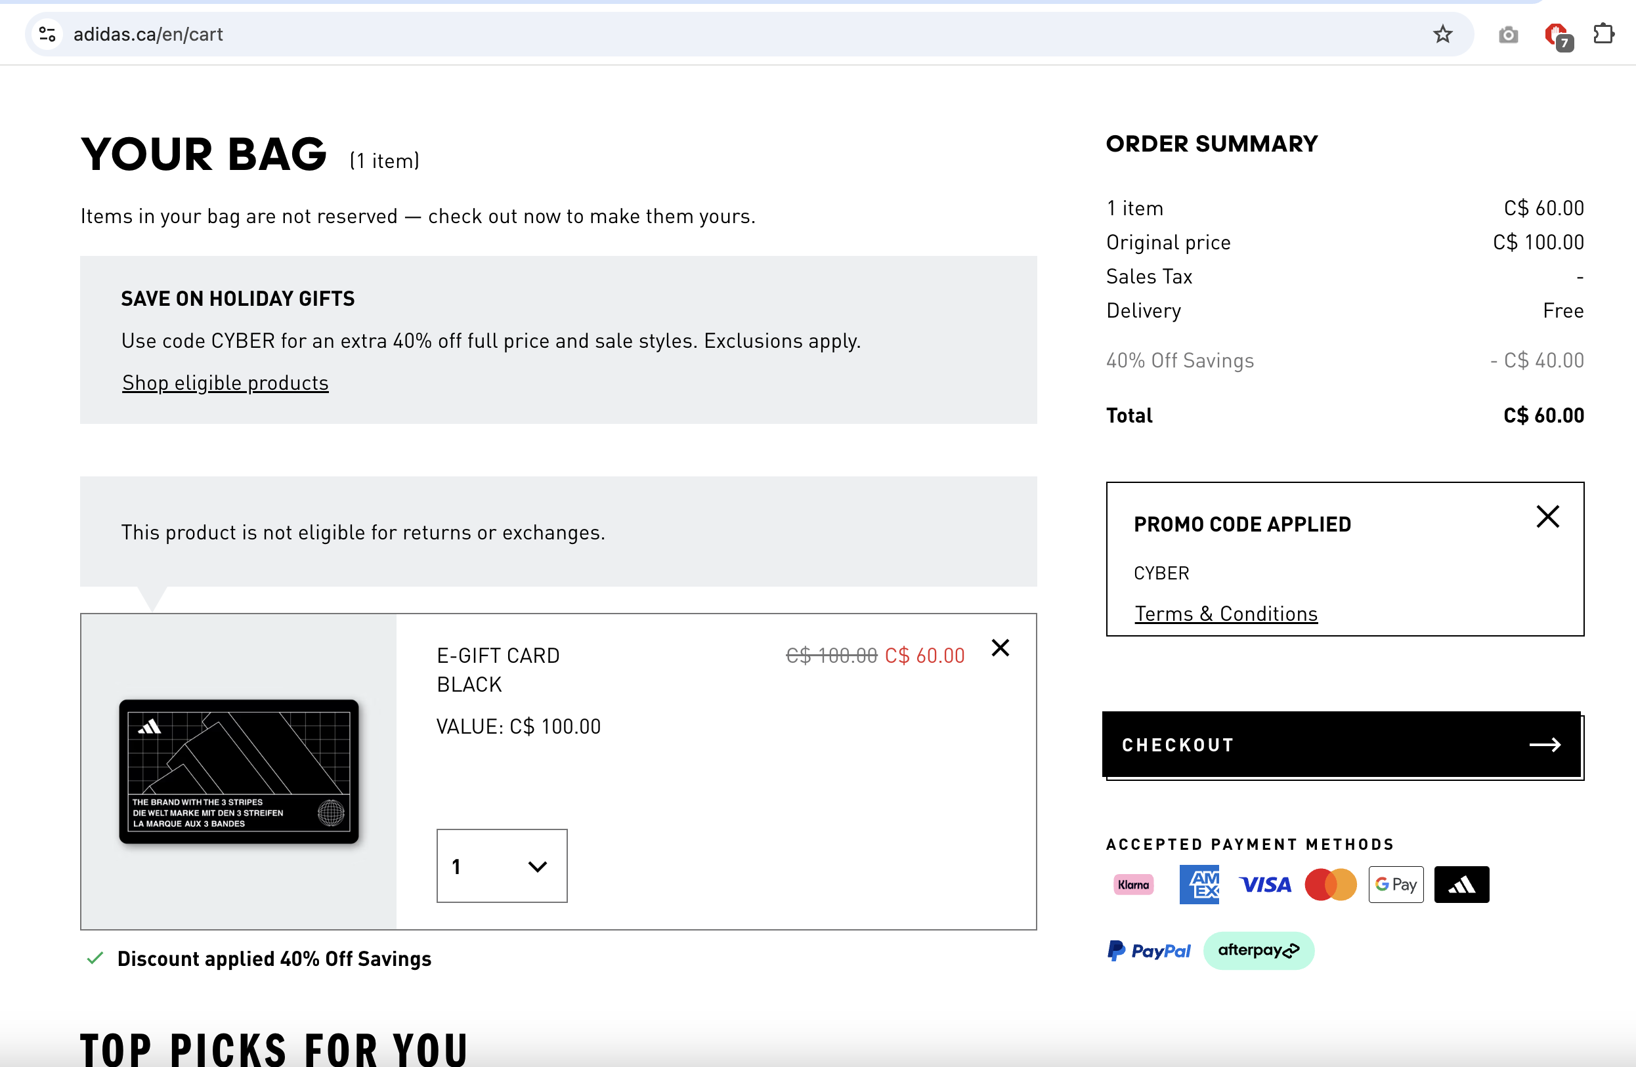Open the quantity dropdown showing 1
The height and width of the screenshot is (1067, 1636).
click(501, 866)
